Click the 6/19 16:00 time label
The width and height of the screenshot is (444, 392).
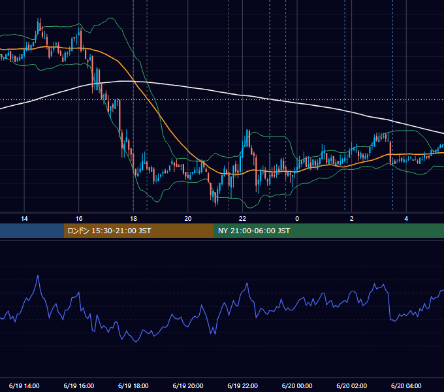(x=79, y=385)
